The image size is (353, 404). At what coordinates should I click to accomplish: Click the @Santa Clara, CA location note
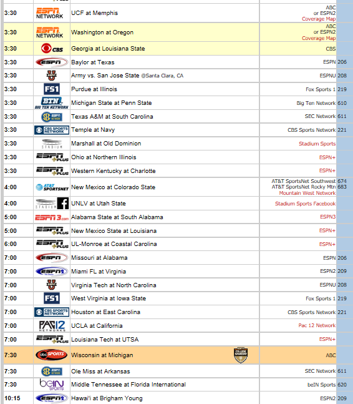coord(162,76)
